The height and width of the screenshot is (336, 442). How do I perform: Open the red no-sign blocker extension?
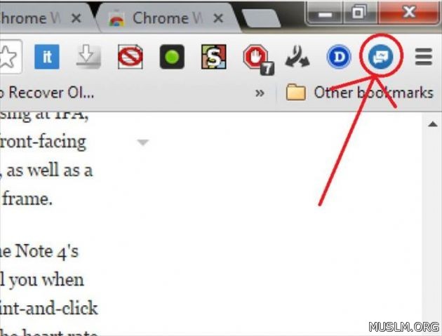pyautogui.click(x=130, y=57)
